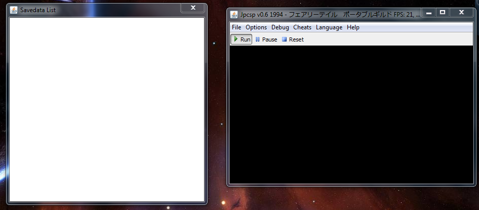This screenshot has height=210, width=479.
Task: Maximize the Jpcsp emulator window
Action: pyautogui.click(x=442, y=12)
